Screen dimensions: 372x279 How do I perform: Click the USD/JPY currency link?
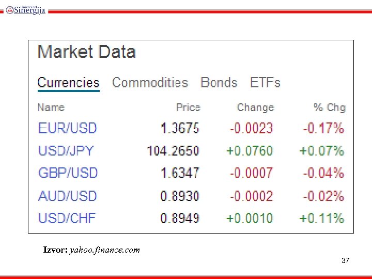coord(66,151)
